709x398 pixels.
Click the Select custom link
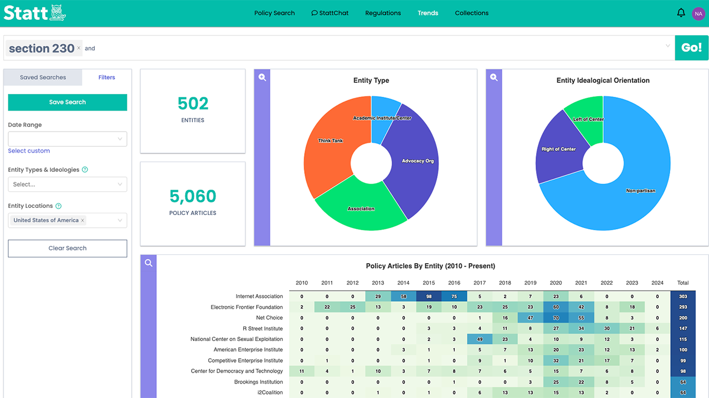[29, 151]
